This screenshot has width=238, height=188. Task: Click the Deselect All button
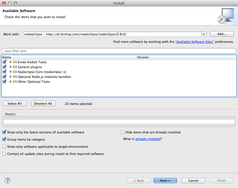pyautogui.click(x=43, y=103)
